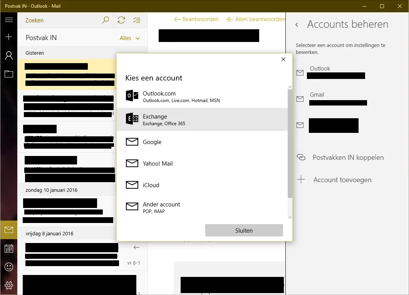409x295 pixels.
Task: Open the Settings gear icon
Action: tap(8, 285)
